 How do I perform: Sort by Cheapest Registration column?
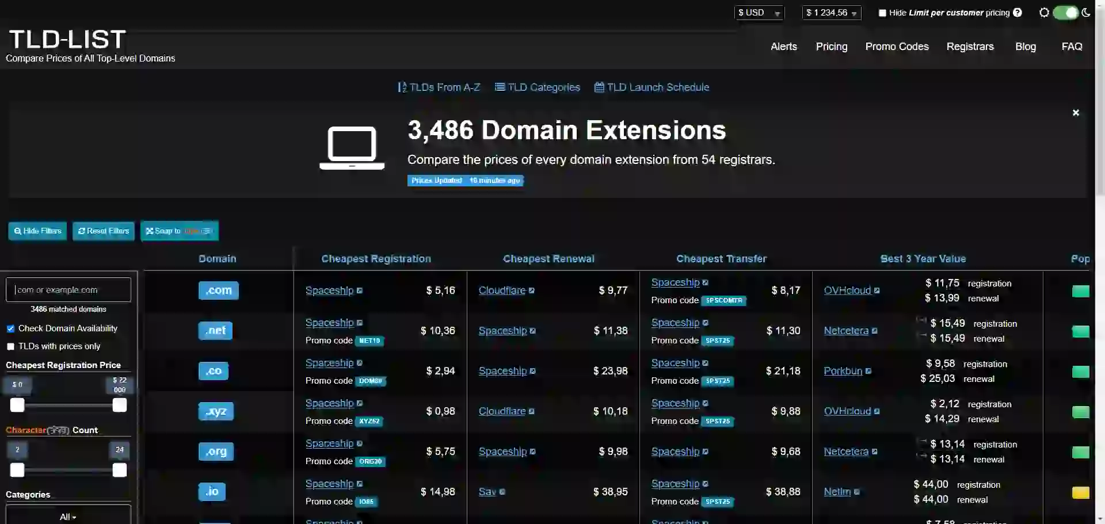376,259
